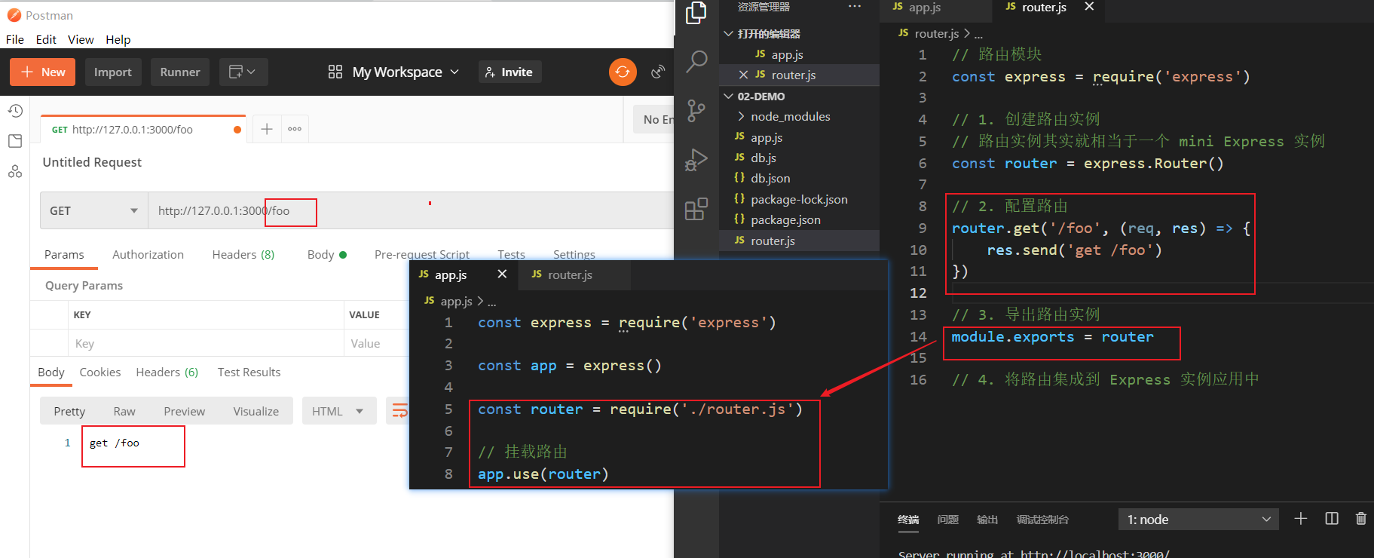This screenshot has width=1374, height=558.
Task: Add a new Postman request tab
Action: (266, 129)
